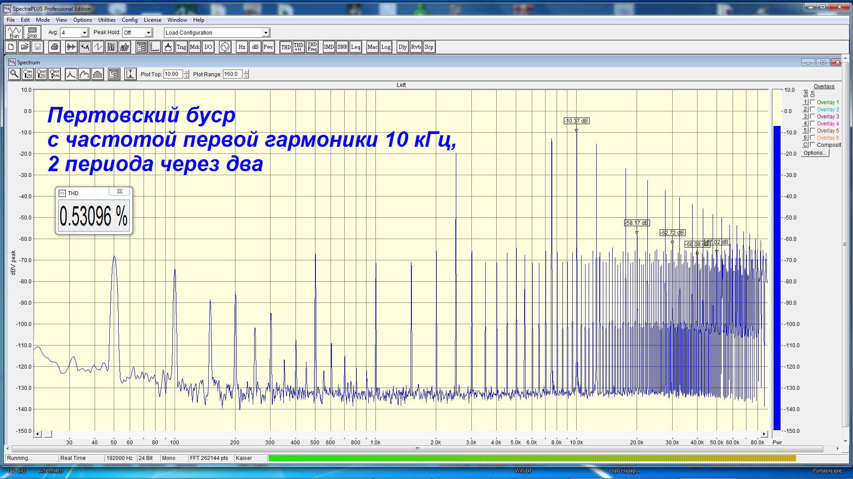Open the Load Configuration dropdown
The width and height of the screenshot is (853, 479).
coord(266,33)
